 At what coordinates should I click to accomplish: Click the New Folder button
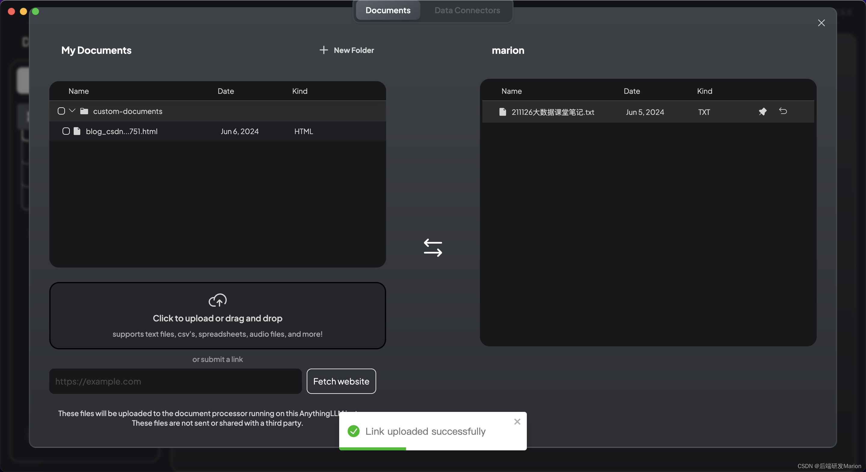tap(347, 49)
